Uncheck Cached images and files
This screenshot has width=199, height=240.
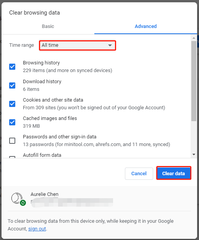pyautogui.click(x=12, y=122)
